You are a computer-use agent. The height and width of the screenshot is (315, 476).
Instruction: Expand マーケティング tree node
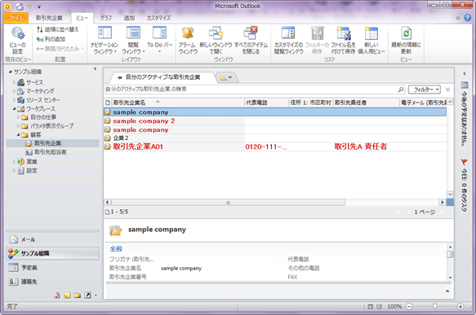[14, 91]
